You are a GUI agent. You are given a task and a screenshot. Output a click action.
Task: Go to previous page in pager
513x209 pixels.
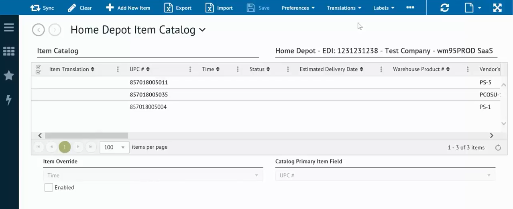[x=51, y=147]
